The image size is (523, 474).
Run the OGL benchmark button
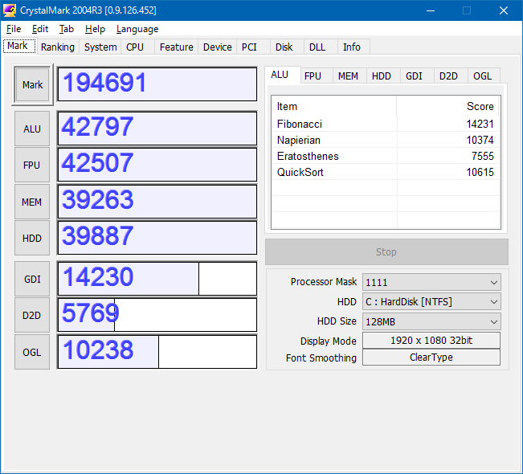pyautogui.click(x=32, y=352)
